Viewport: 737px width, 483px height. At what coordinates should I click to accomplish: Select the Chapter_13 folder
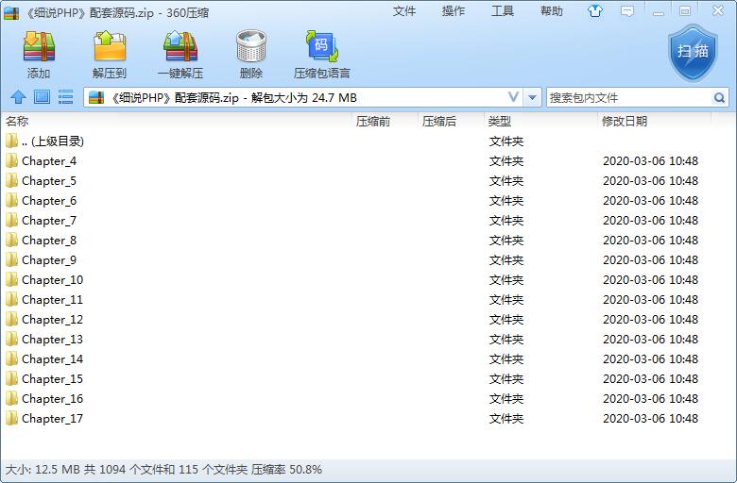click(357, 339)
